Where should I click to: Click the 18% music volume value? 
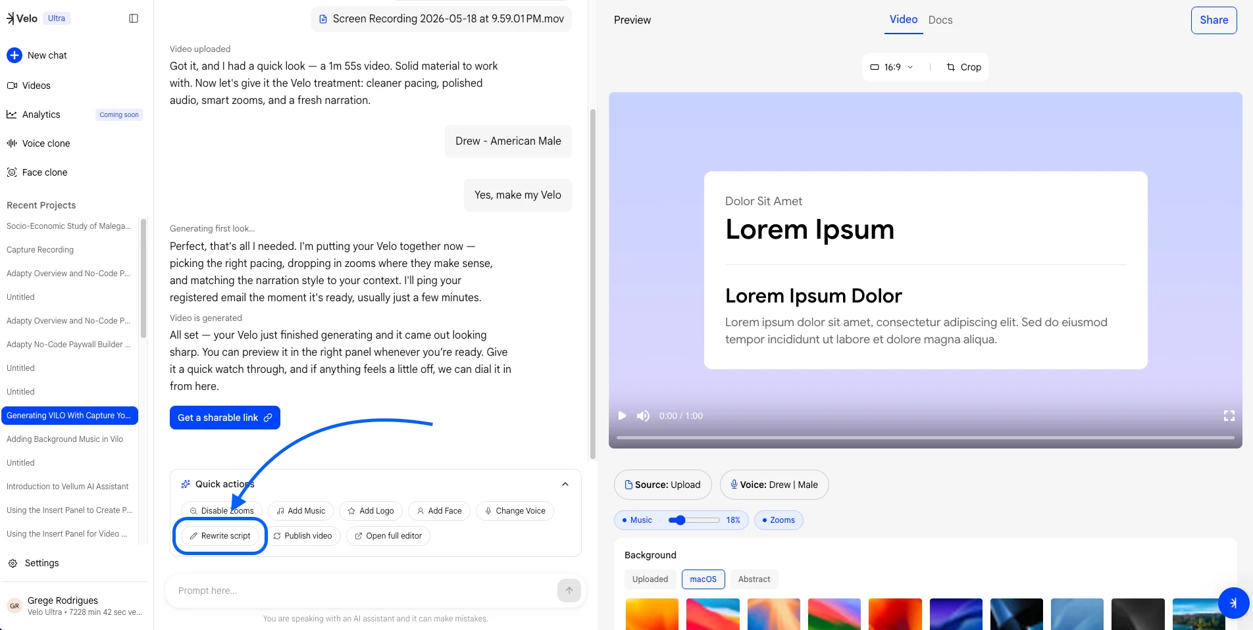click(733, 520)
